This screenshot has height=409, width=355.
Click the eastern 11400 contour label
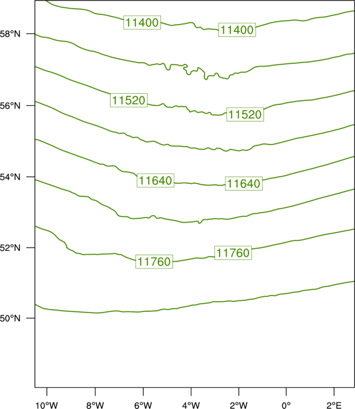coord(237,30)
